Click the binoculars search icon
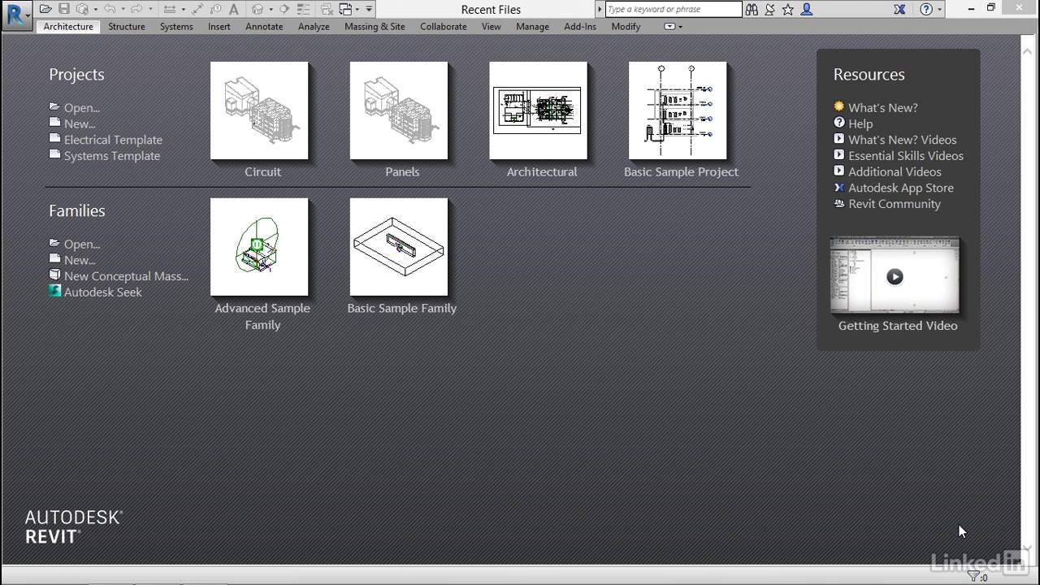Image resolution: width=1040 pixels, height=585 pixels. point(752,10)
